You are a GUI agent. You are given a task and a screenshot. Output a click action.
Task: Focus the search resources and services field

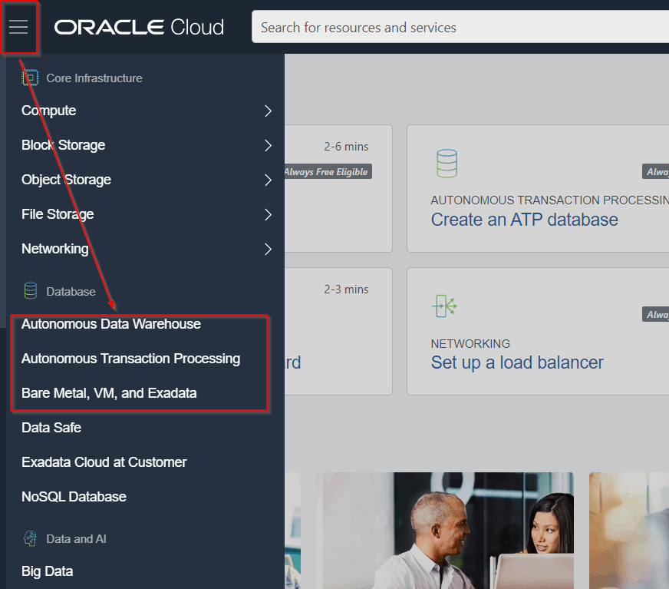pos(460,28)
